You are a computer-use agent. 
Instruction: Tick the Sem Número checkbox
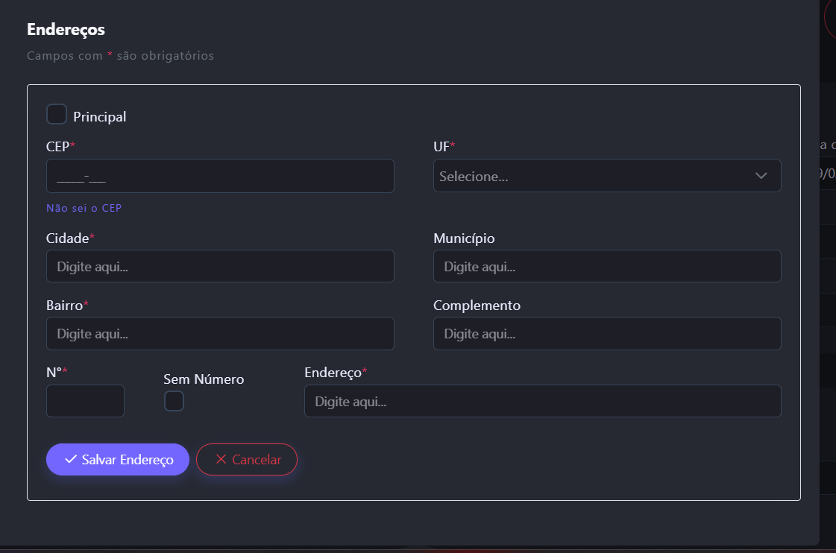tap(174, 402)
